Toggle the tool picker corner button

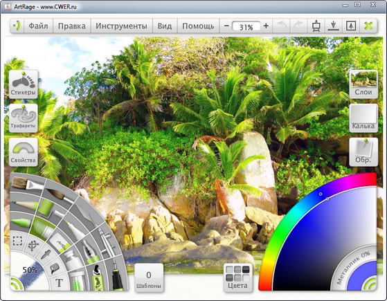pos(17,284)
